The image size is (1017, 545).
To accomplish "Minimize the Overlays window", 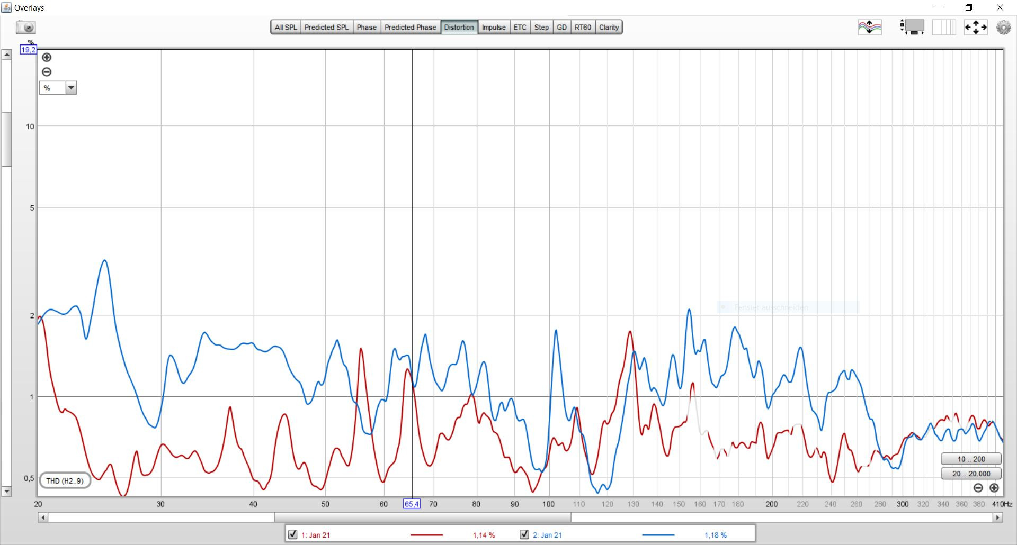I will tap(939, 7).
